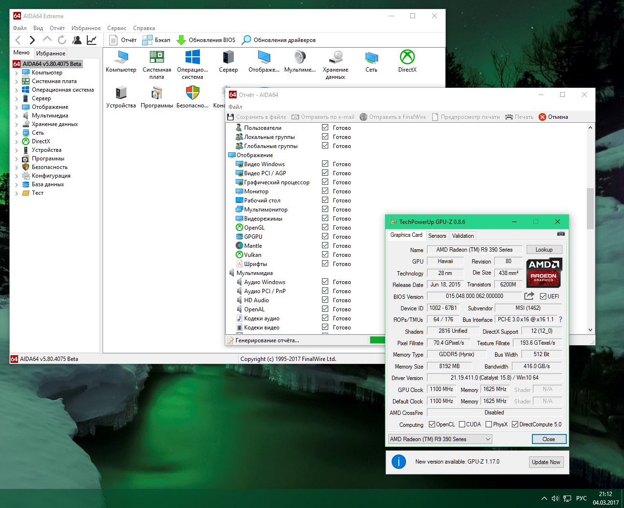Uncheck the HD Audio report checkbox
The width and height of the screenshot is (624, 508).
tap(325, 300)
